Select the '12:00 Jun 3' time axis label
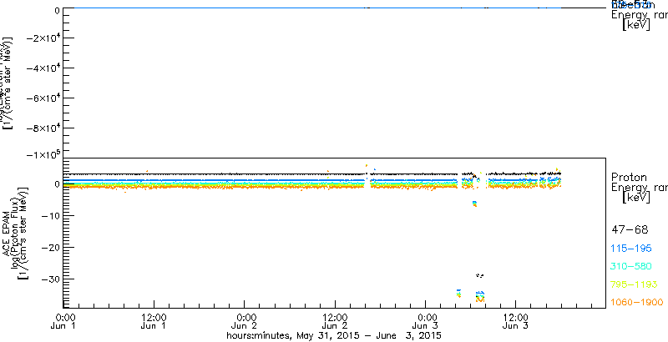The width and height of the screenshot is (668, 342). (515, 321)
